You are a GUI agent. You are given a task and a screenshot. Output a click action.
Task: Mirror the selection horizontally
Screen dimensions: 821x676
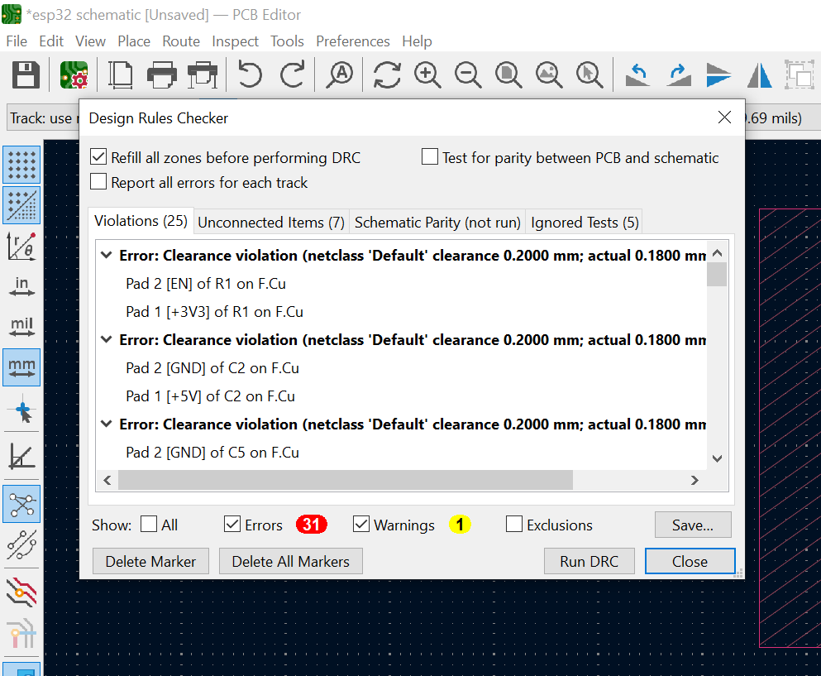tap(759, 74)
